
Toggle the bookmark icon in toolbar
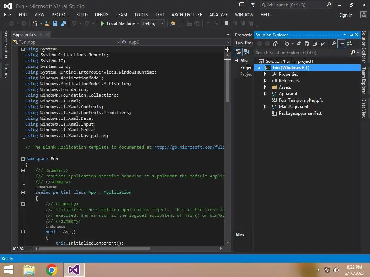(x=226, y=23)
